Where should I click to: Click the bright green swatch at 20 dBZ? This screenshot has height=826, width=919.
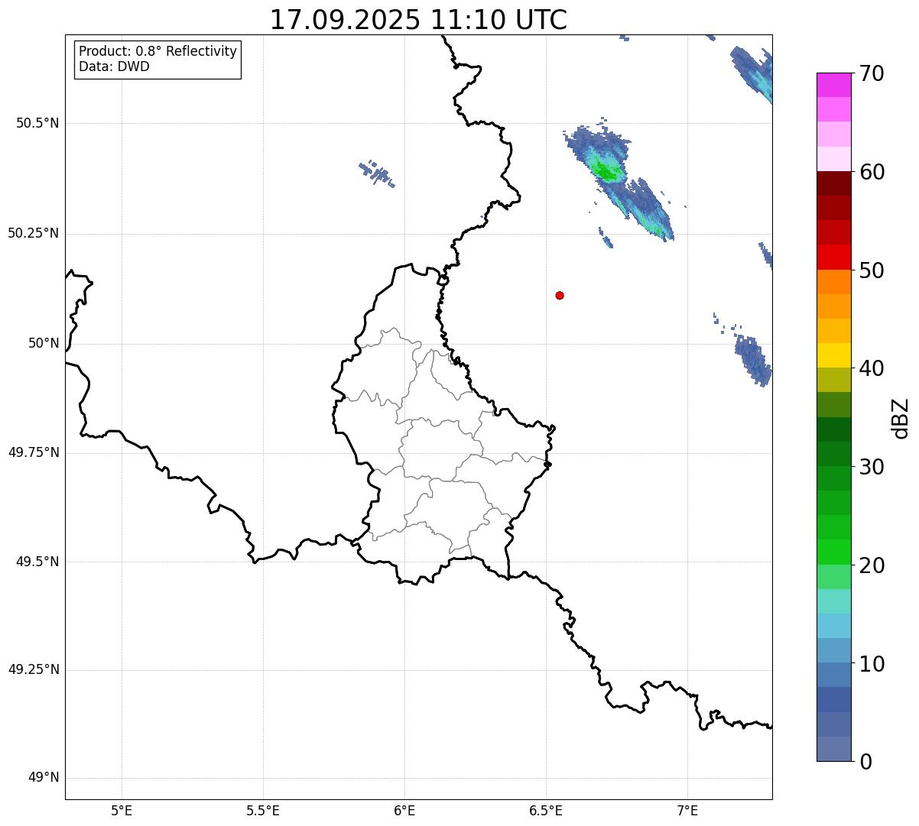(x=833, y=552)
